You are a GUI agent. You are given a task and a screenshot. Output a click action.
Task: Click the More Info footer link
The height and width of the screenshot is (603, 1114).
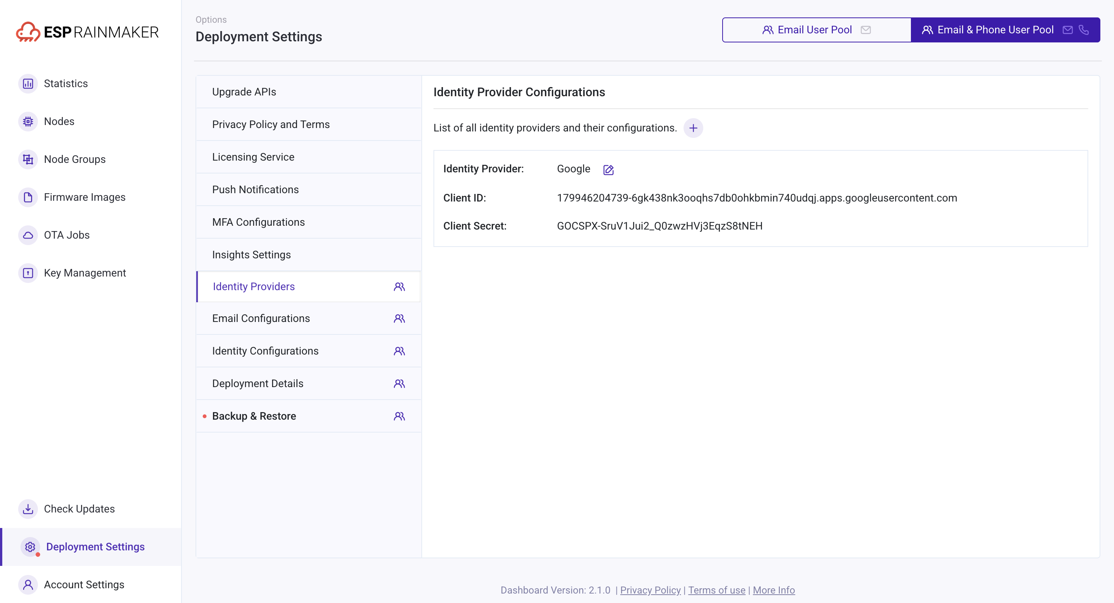[x=774, y=590]
